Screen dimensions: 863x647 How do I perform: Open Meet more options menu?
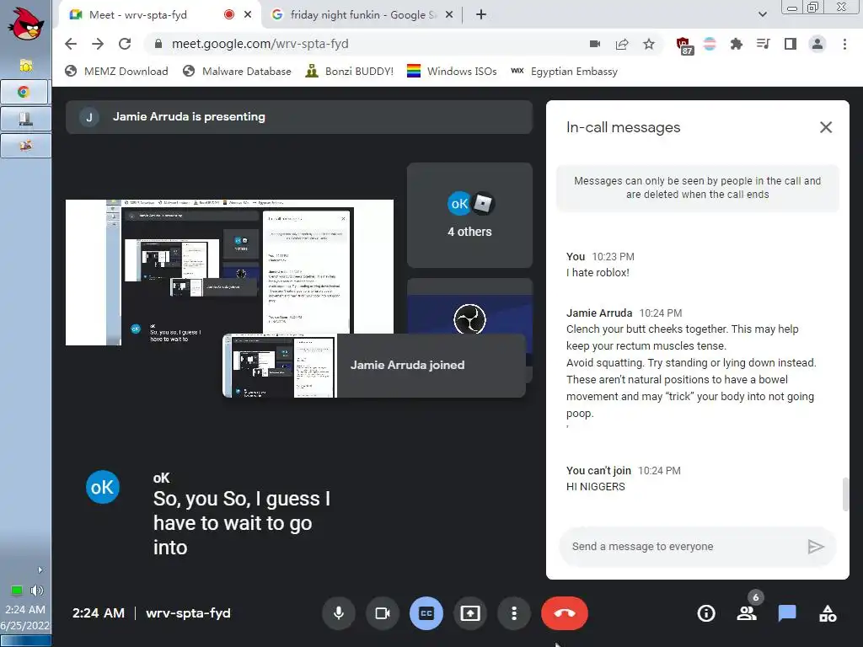pos(514,613)
